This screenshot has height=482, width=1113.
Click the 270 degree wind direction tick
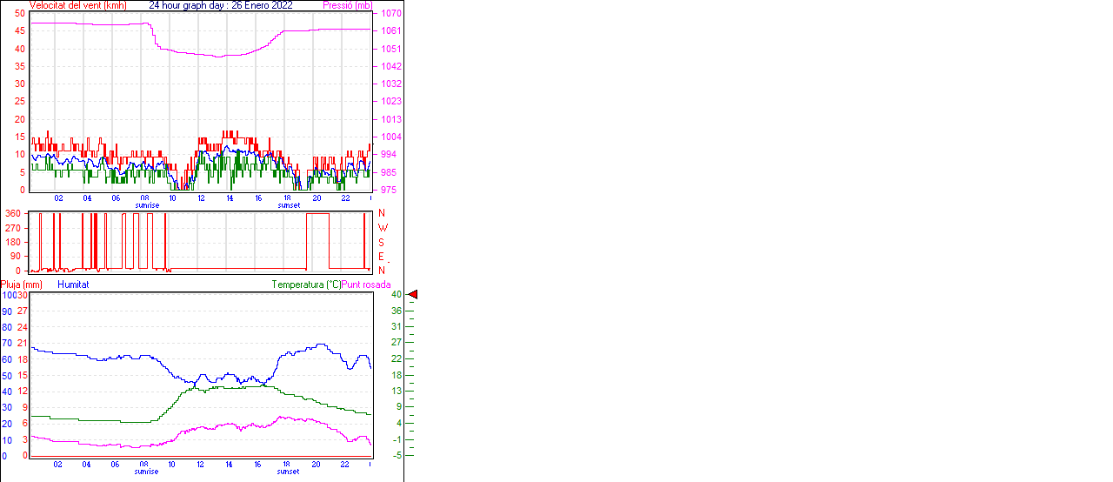[x=13, y=227]
